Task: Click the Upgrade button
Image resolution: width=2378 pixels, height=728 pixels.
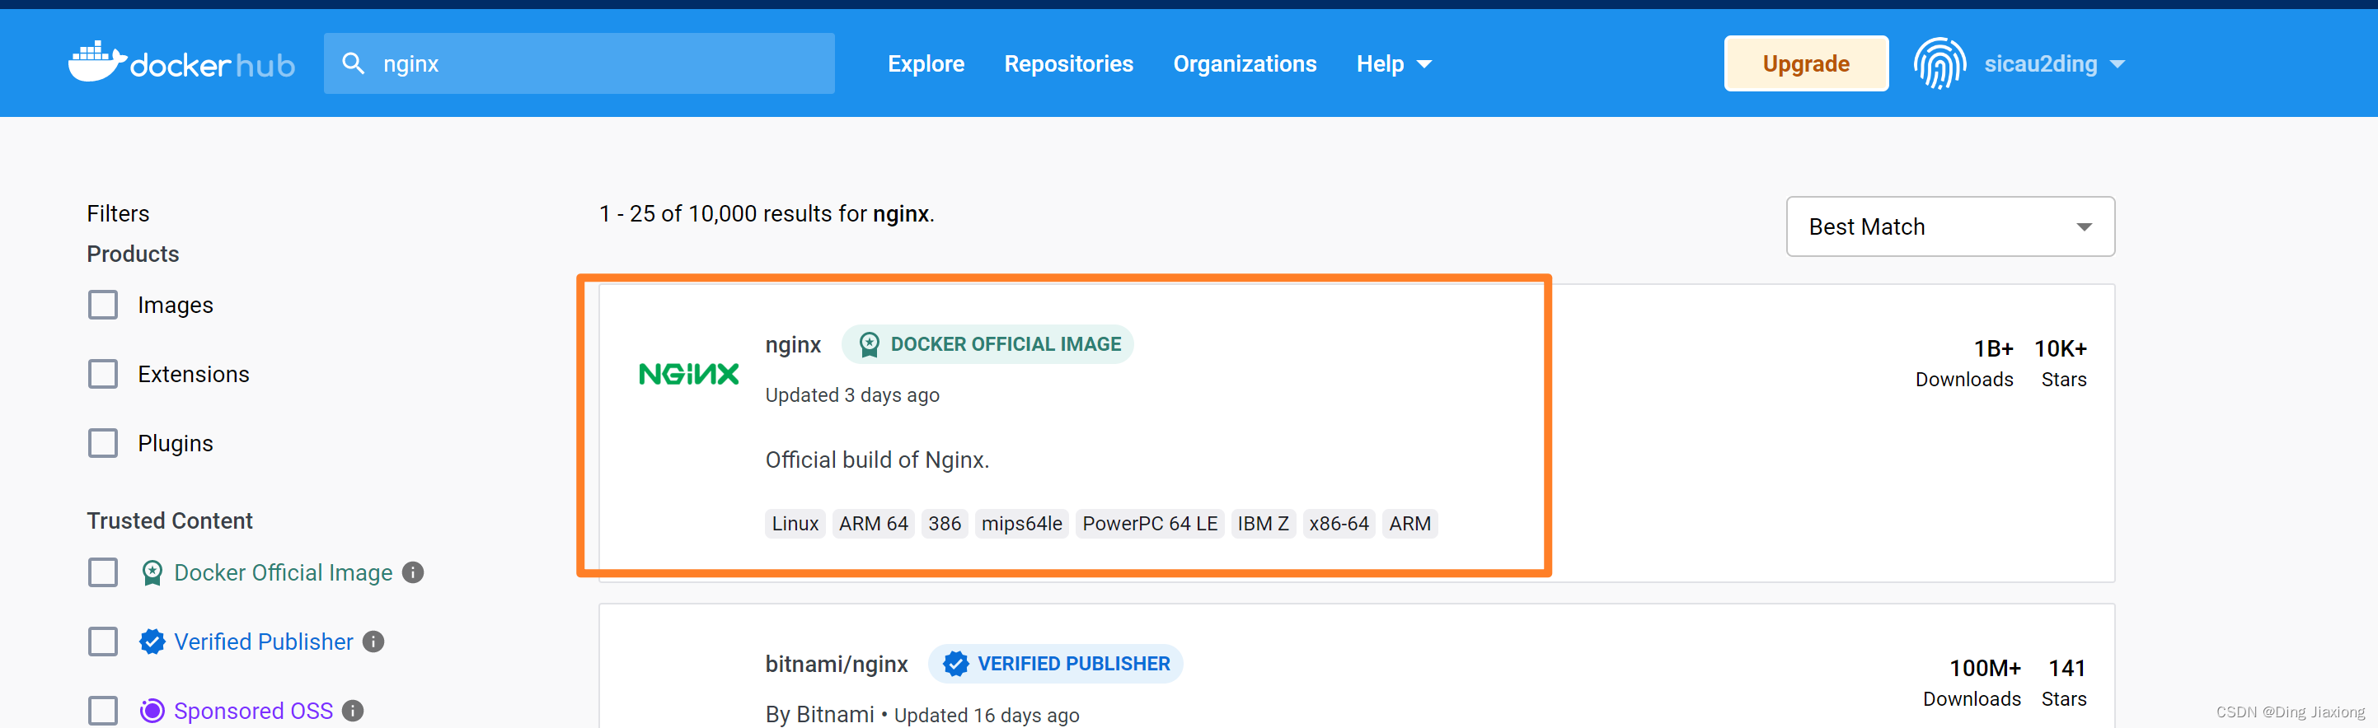Action: coord(1806,63)
